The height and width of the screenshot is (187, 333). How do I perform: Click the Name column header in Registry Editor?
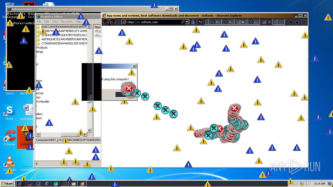pyautogui.click(x=97, y=27)
